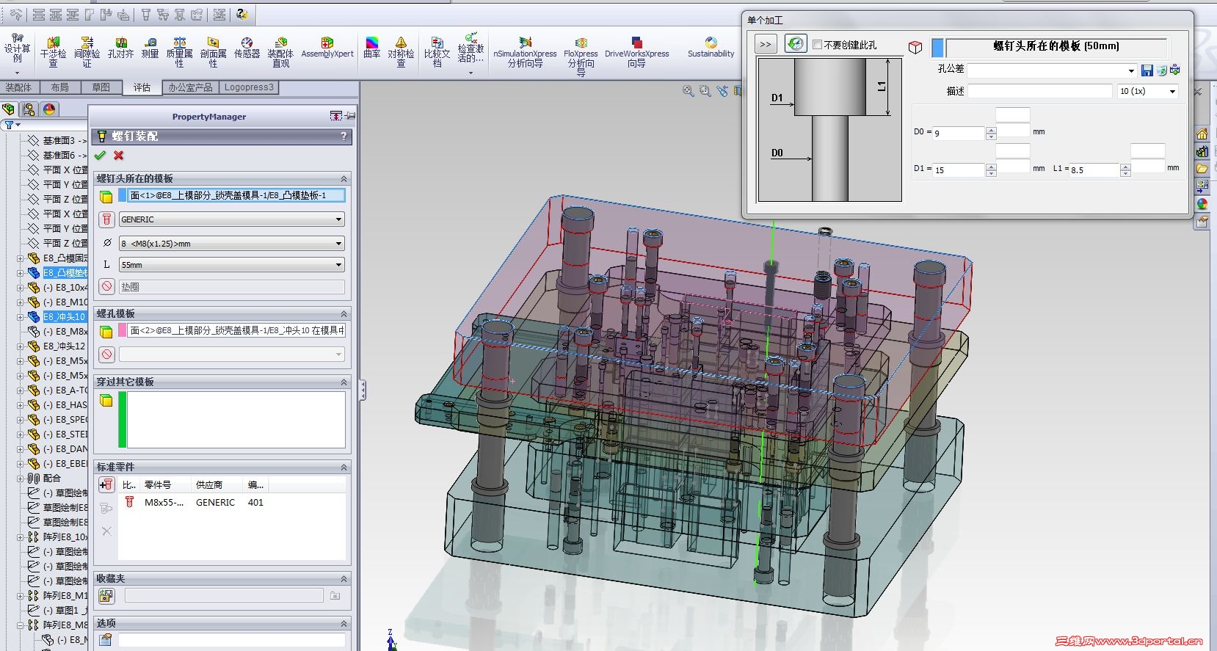
Task: Switch to the 装配体 tab
Action: (19, 87)
